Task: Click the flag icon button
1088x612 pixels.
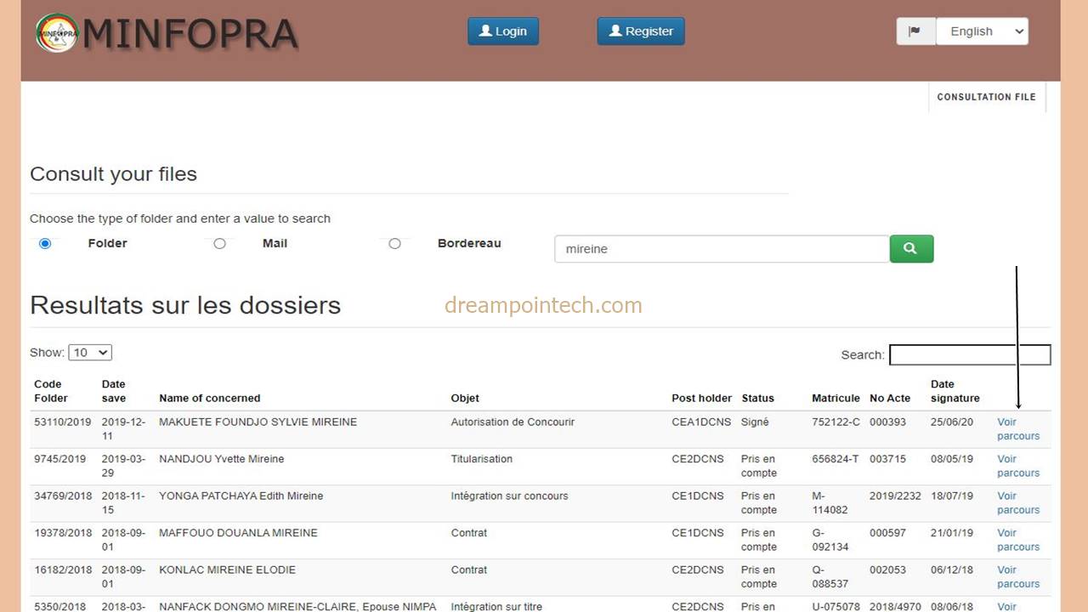Action: pyautogui.click(x=915, y=31)
